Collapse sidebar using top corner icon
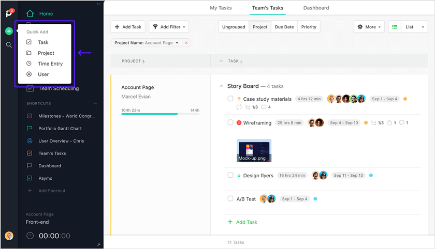Image resolution: width=435 pixels, height=249 pixels. (99, 5)
